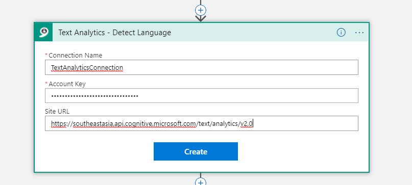Click the plus icon above the card
The height and width of the screenshot is (185, 412).
201,10
